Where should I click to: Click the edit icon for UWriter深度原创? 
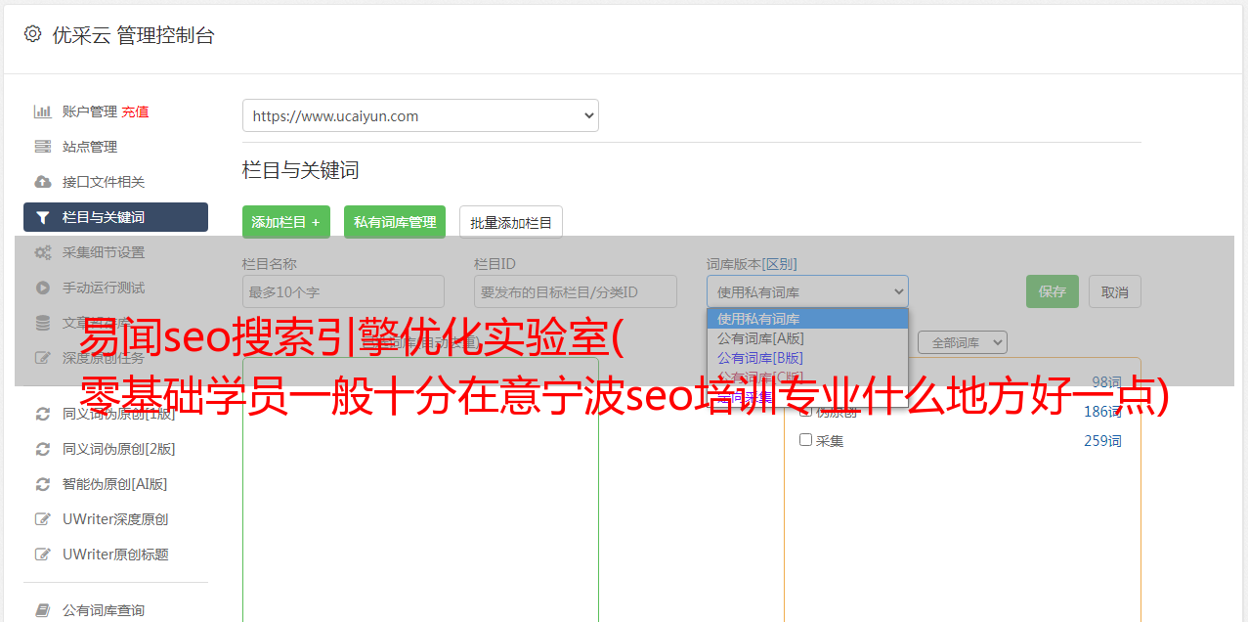(x=42, y=519)
